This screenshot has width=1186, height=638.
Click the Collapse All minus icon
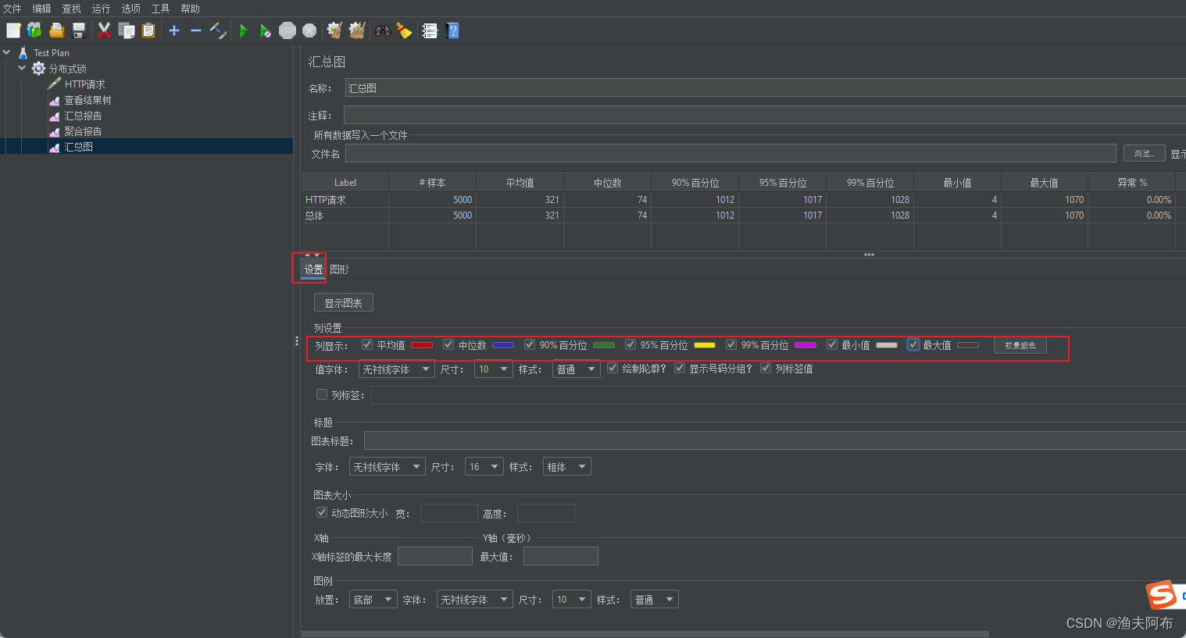pyautogui.click(x=196, y=30)
